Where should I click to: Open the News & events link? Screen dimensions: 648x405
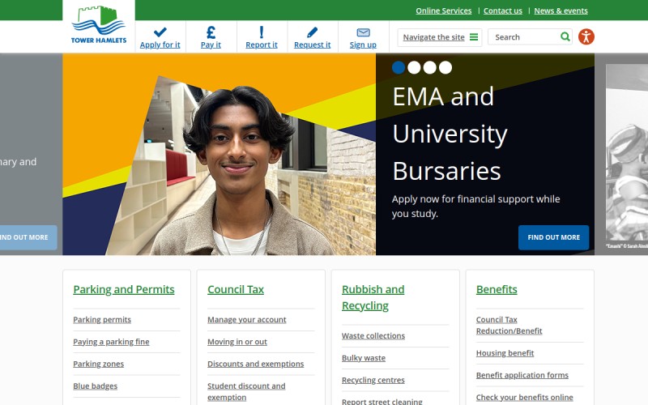click(x=561, y=11)
